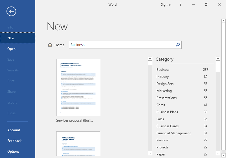The width and height of the screenshot is (226, 158).
Task: Select Share in the sidebar
Action: coord(18,91)
